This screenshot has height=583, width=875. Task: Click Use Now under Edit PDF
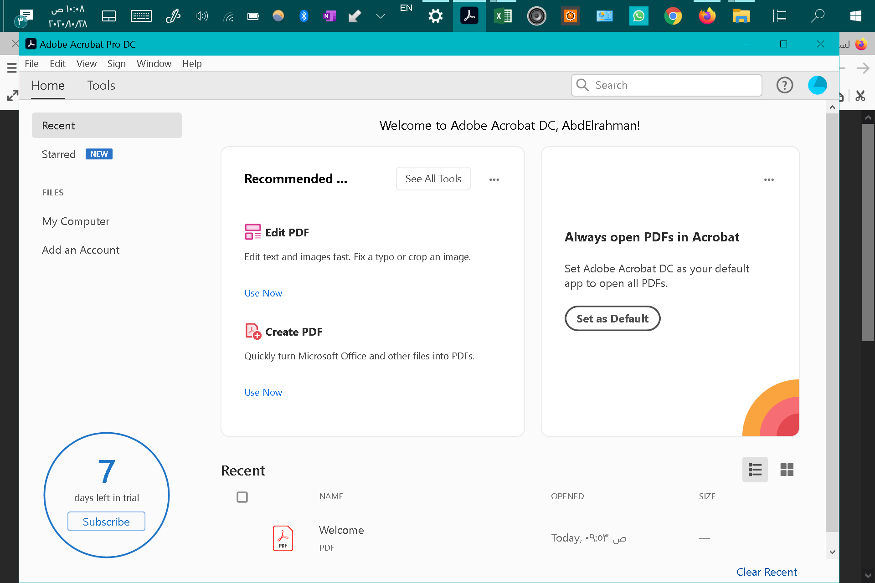coord(263,293)
